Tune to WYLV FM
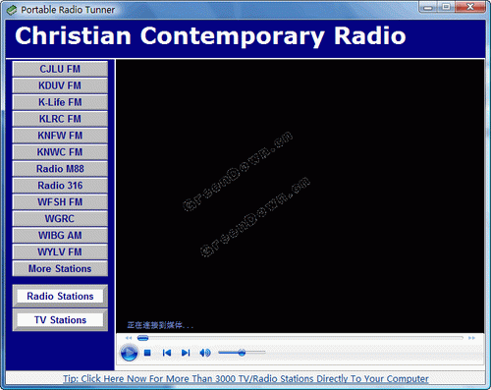This screenshot has height=390, width=491. coord(60,252)
